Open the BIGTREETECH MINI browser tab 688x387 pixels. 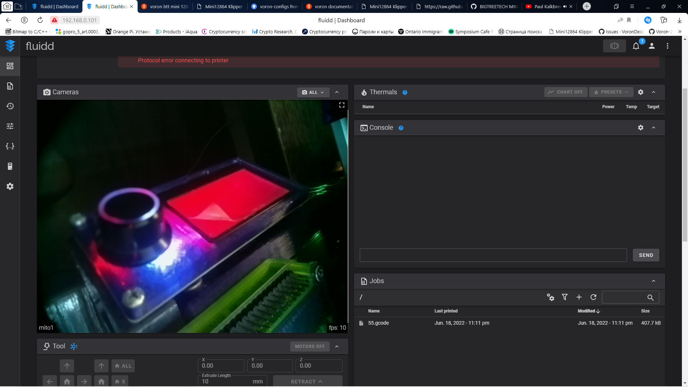[495, 6]
